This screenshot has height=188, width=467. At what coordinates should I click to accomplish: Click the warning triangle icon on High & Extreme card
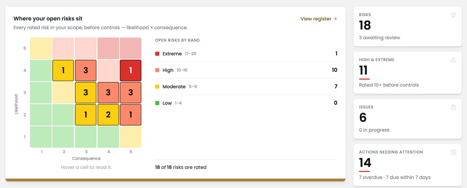tap(453, 60)
